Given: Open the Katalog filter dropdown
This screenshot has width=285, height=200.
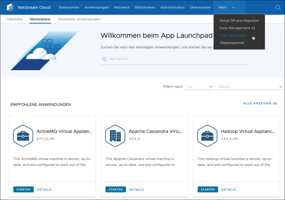Looking at the screenshot, I should [x=250, y=87].
